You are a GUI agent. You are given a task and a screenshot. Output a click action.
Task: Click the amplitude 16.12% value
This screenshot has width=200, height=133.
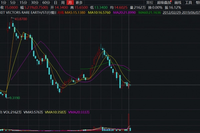coord(175,8)
